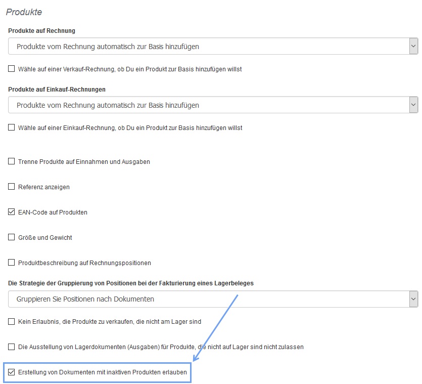Viewport: 422px width, 384px height.
Task: Uncheck Erstellung von Dokumenten mit inaktiven Produkten
Action: [11, 372]
